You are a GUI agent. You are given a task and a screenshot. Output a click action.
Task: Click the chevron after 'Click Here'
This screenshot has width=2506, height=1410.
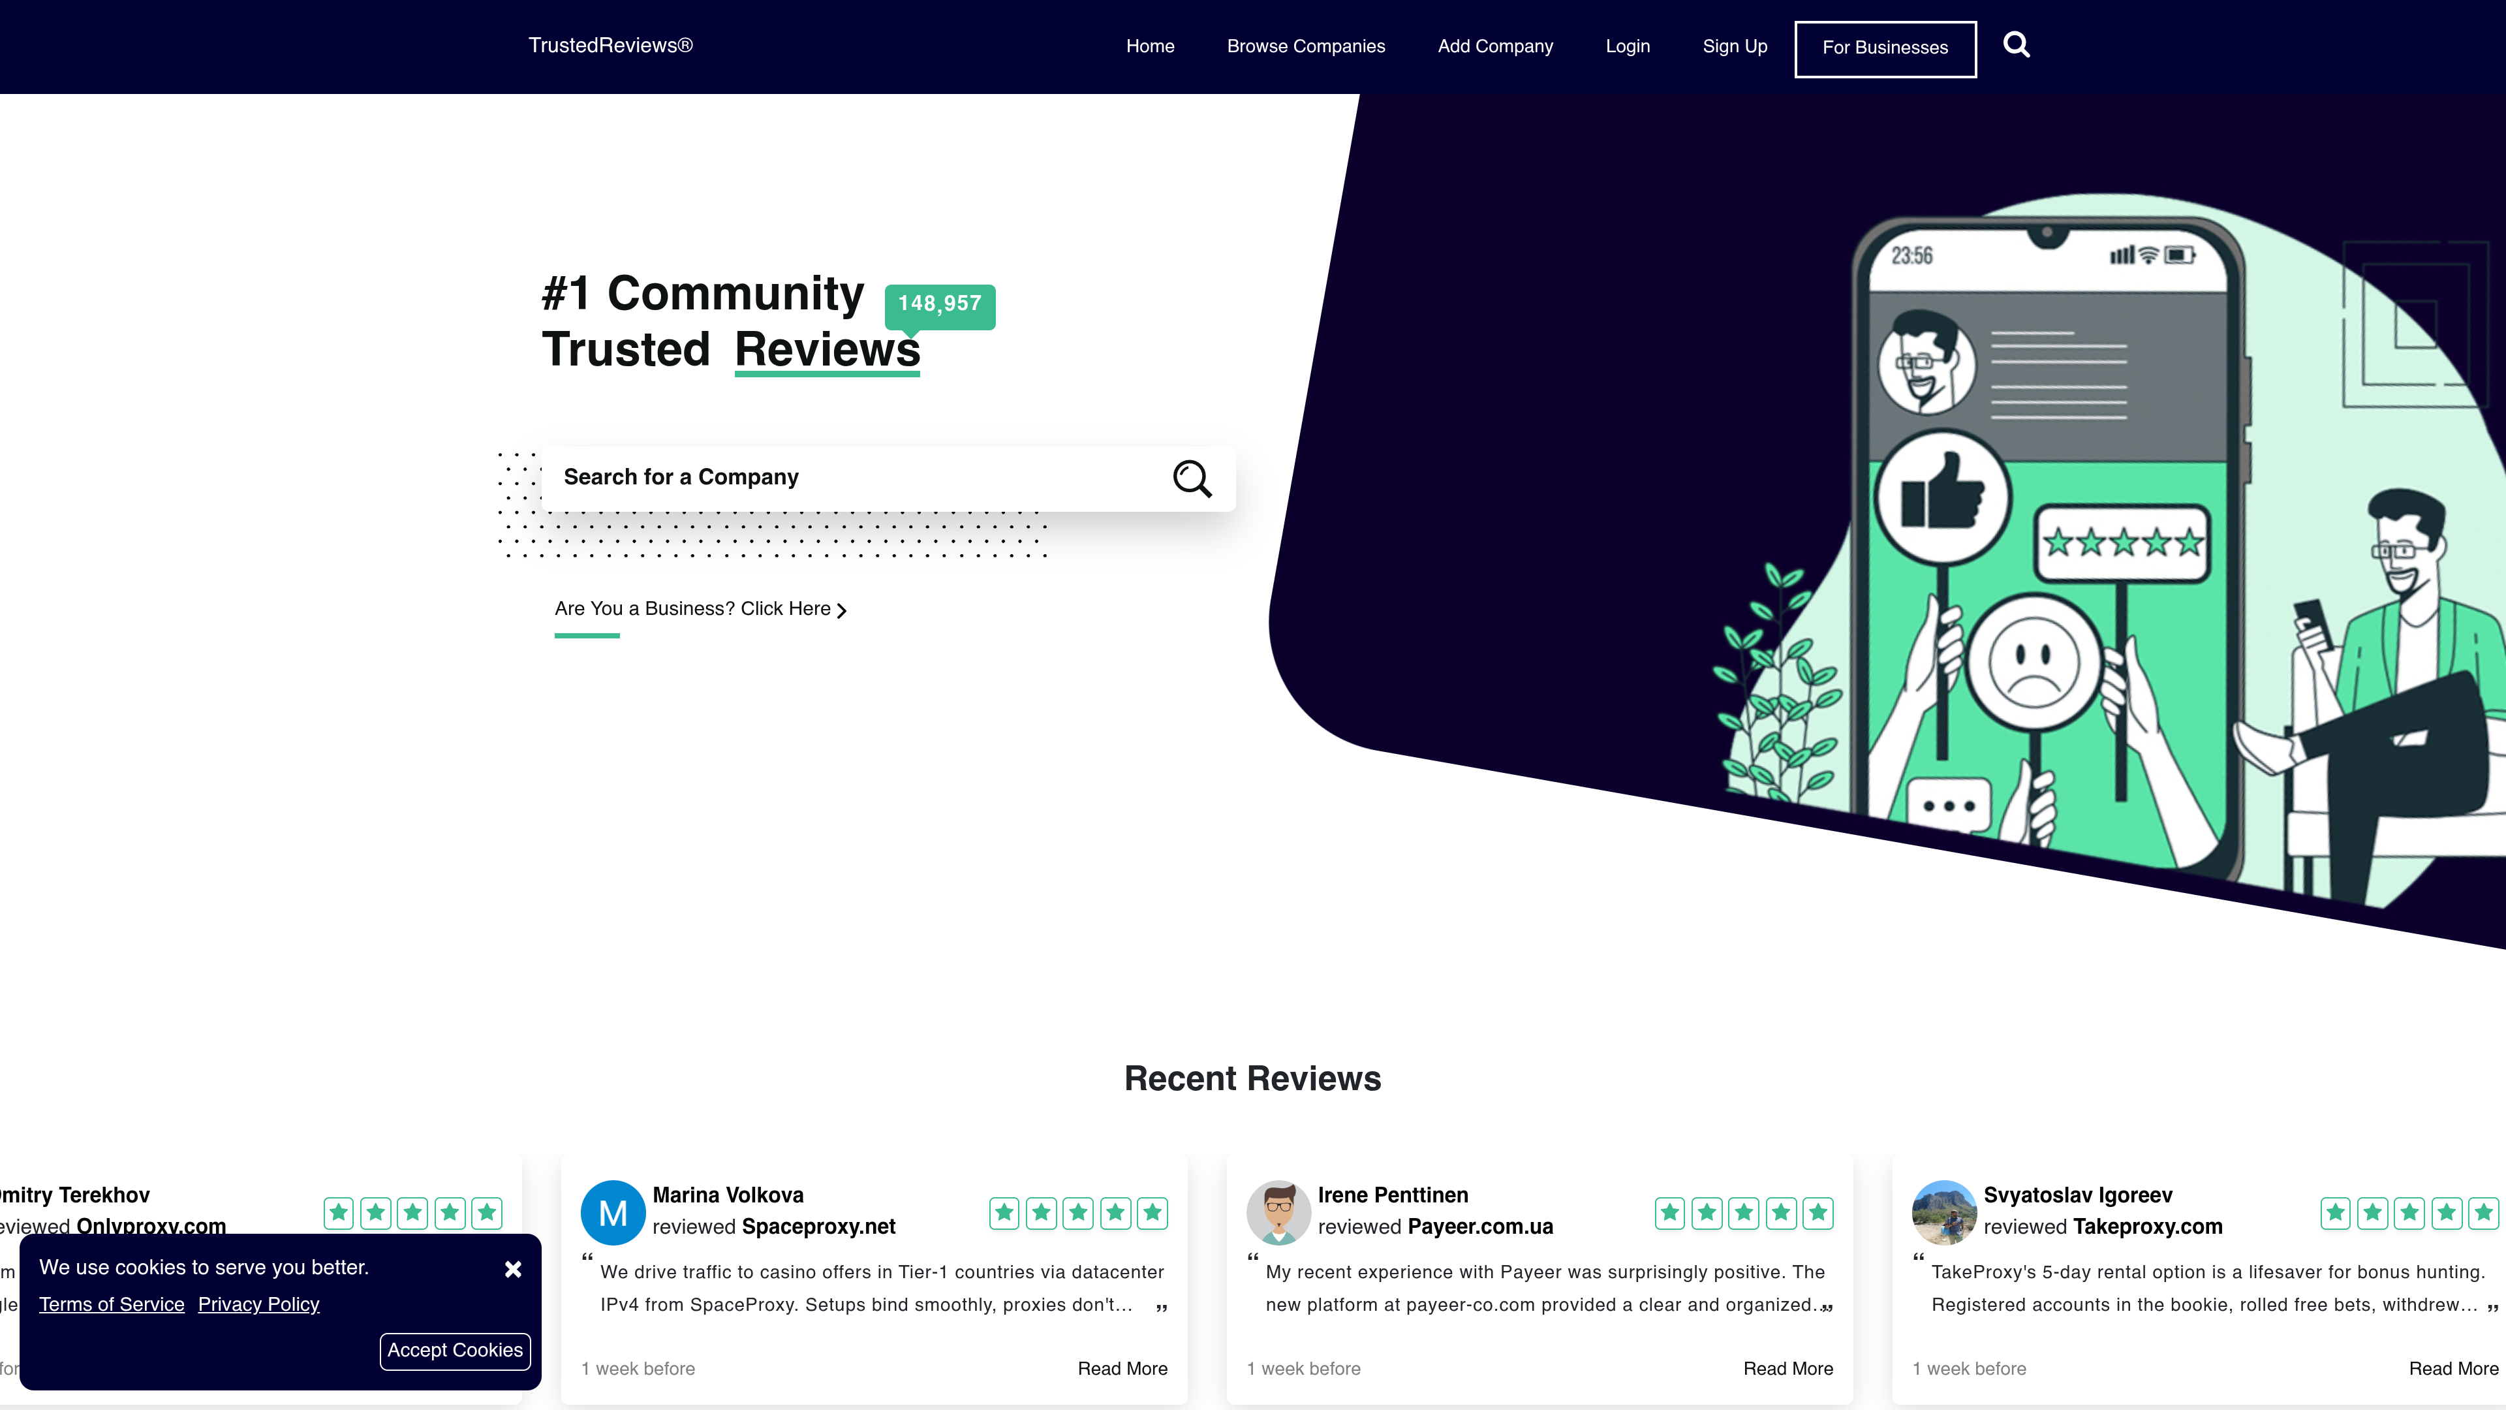tap(841, 610)
